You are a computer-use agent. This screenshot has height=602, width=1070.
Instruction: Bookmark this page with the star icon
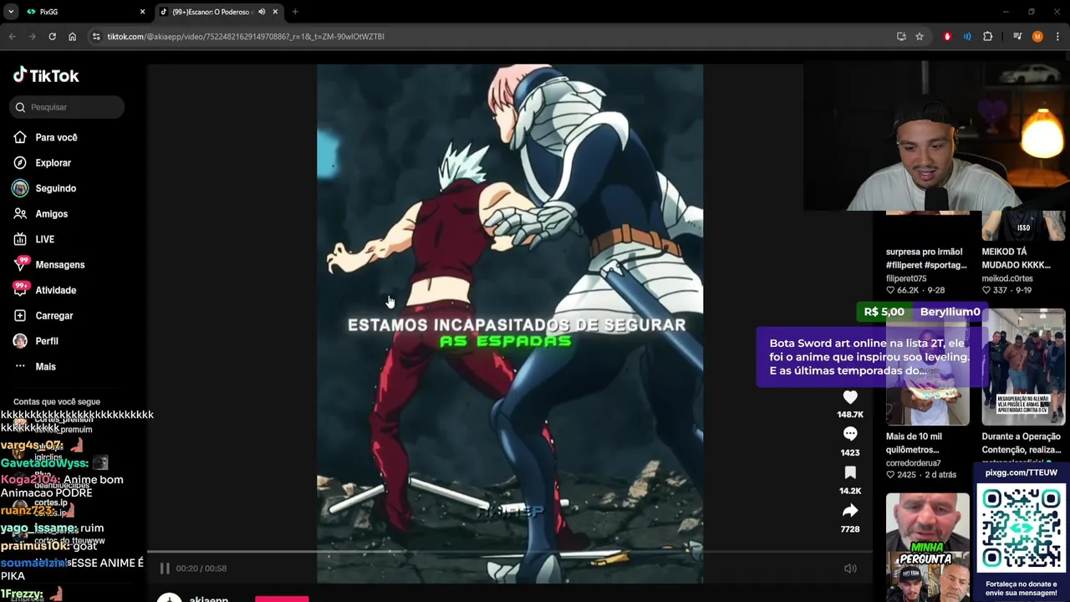(920, 37)
